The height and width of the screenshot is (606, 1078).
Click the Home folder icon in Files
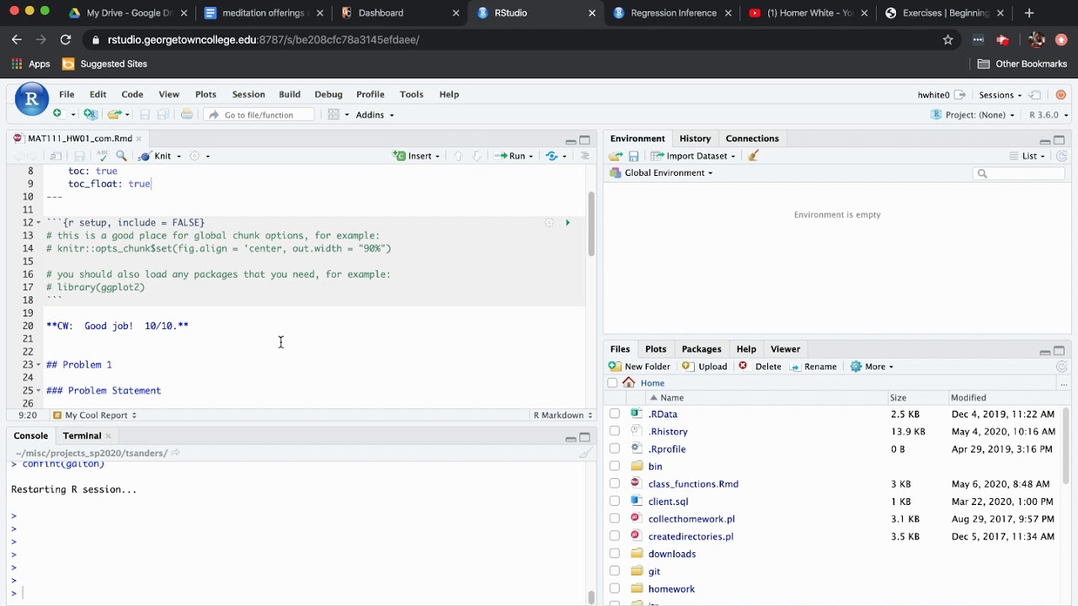(629, 383)
